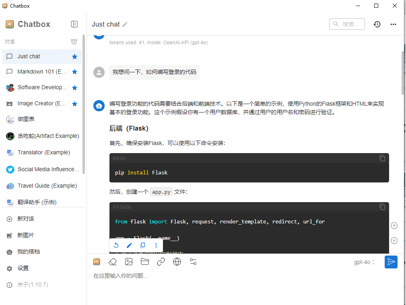Open the Travel Guide (Example) conversation
Image resolution: width=406 pixels, height=305 pixels.
(x=42, y=186)
